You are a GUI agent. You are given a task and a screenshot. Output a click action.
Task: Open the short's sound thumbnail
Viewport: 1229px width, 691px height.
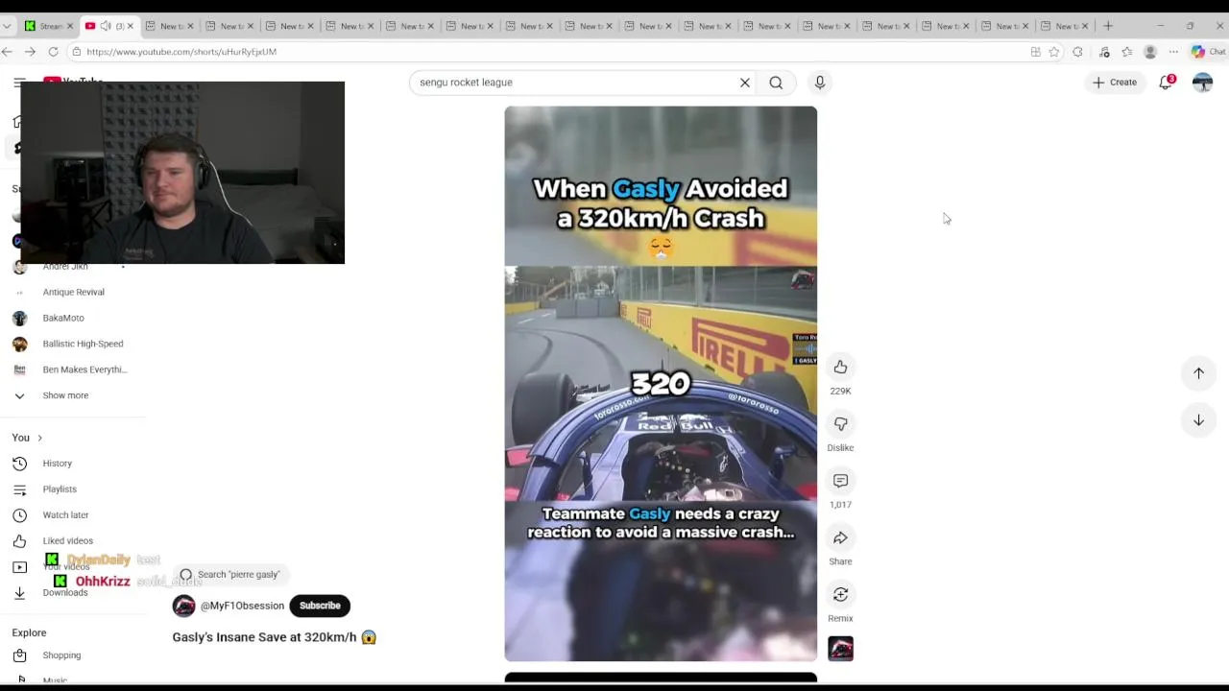(840, 649)
